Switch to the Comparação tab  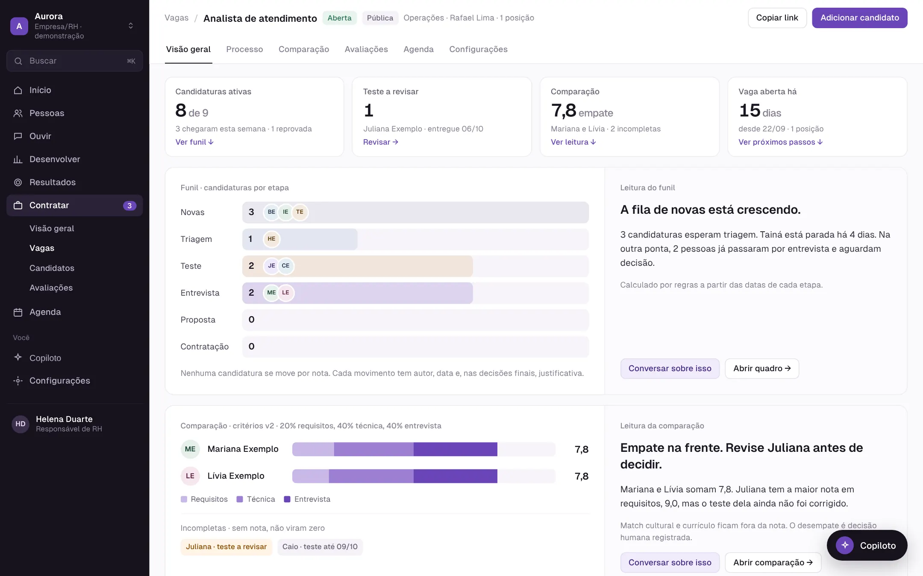[304, 49]
